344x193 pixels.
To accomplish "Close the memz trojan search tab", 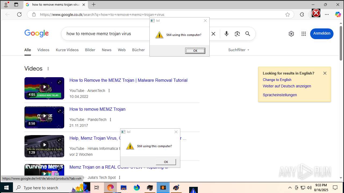I will (x=84, y=5).
